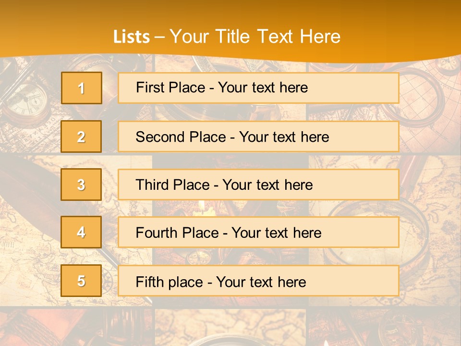Click 'Your text here' in Second Place row
Screen dimensions: 461x346
pyautogui.click(x=284, y=137)
